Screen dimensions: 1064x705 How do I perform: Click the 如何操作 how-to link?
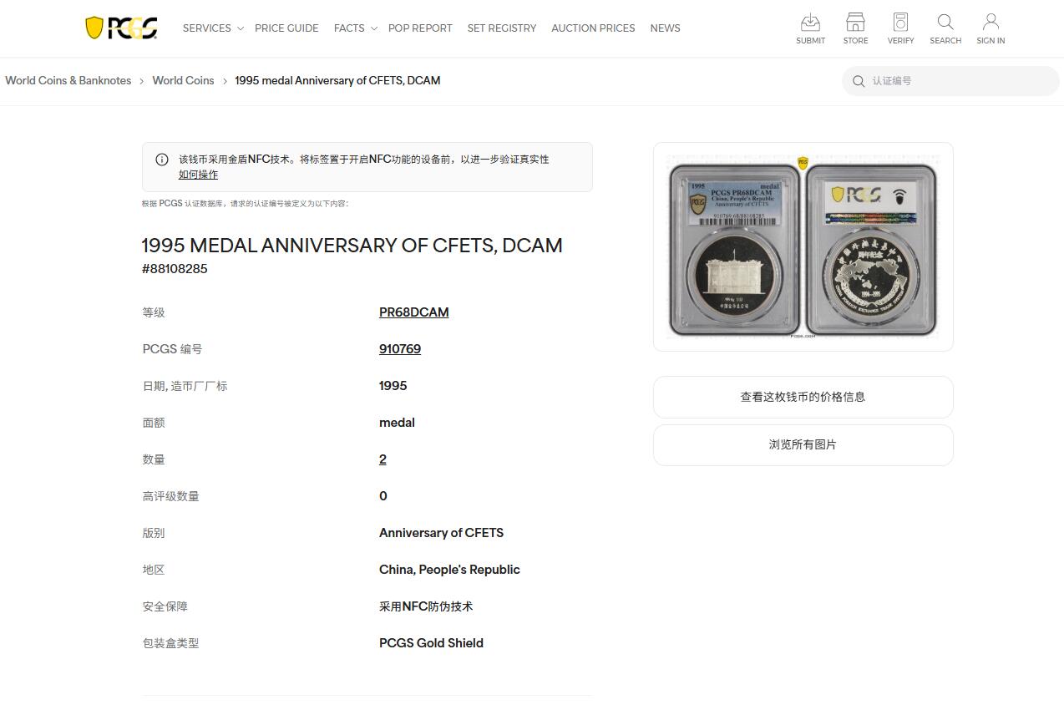click(198, 175)
